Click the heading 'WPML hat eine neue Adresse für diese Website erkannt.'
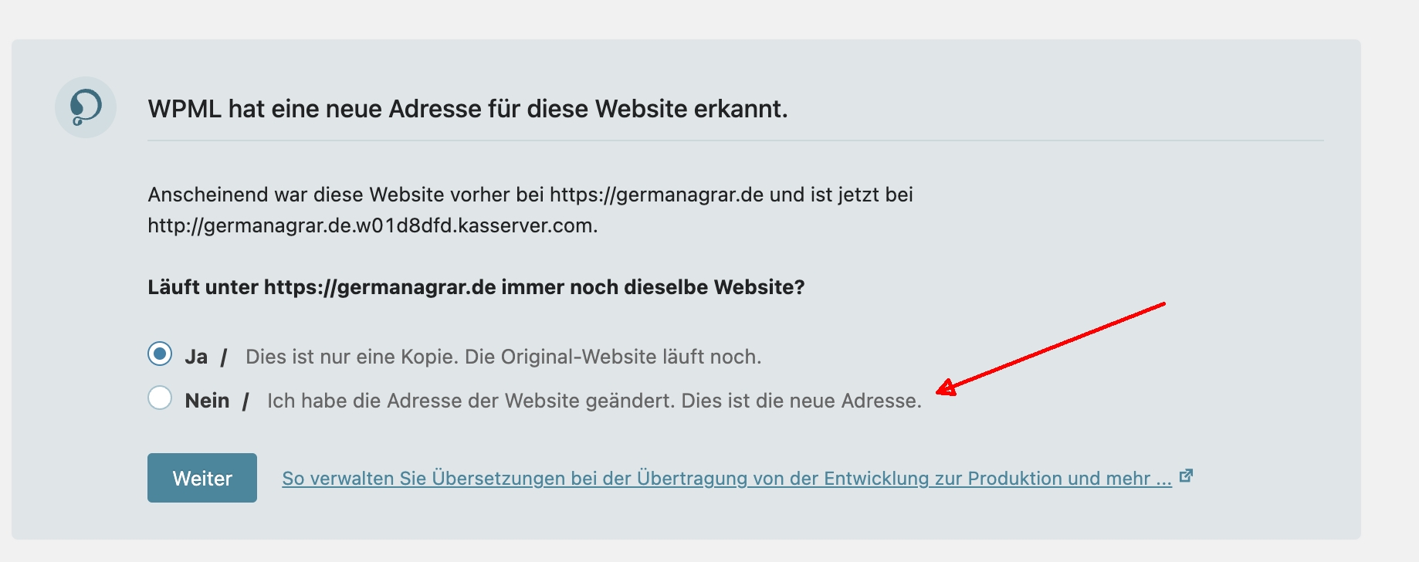The height and width of the screenshot is (562, 1419). point(468,109)
